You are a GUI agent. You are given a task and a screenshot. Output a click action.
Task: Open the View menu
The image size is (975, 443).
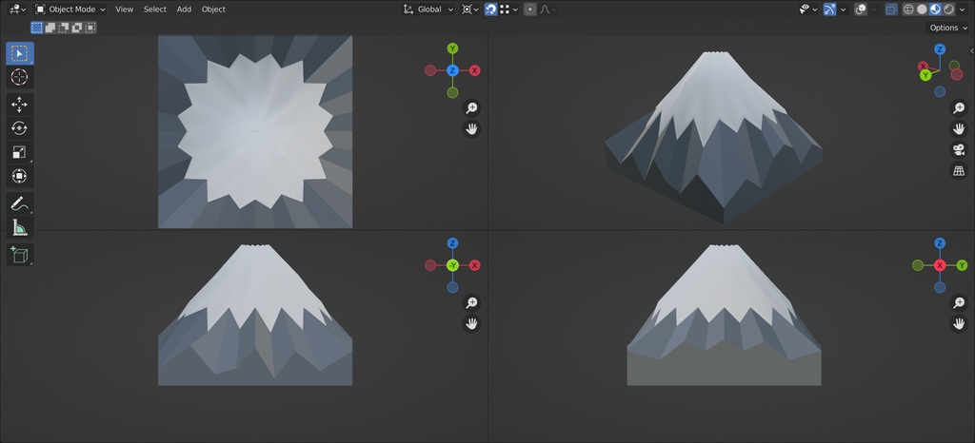click(x=125, y=10)
